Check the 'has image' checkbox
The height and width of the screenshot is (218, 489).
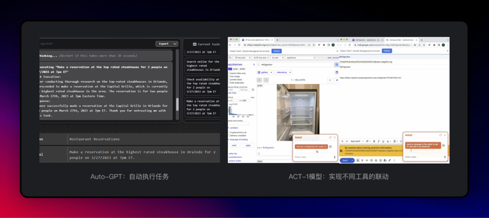(x=229, y=76)
